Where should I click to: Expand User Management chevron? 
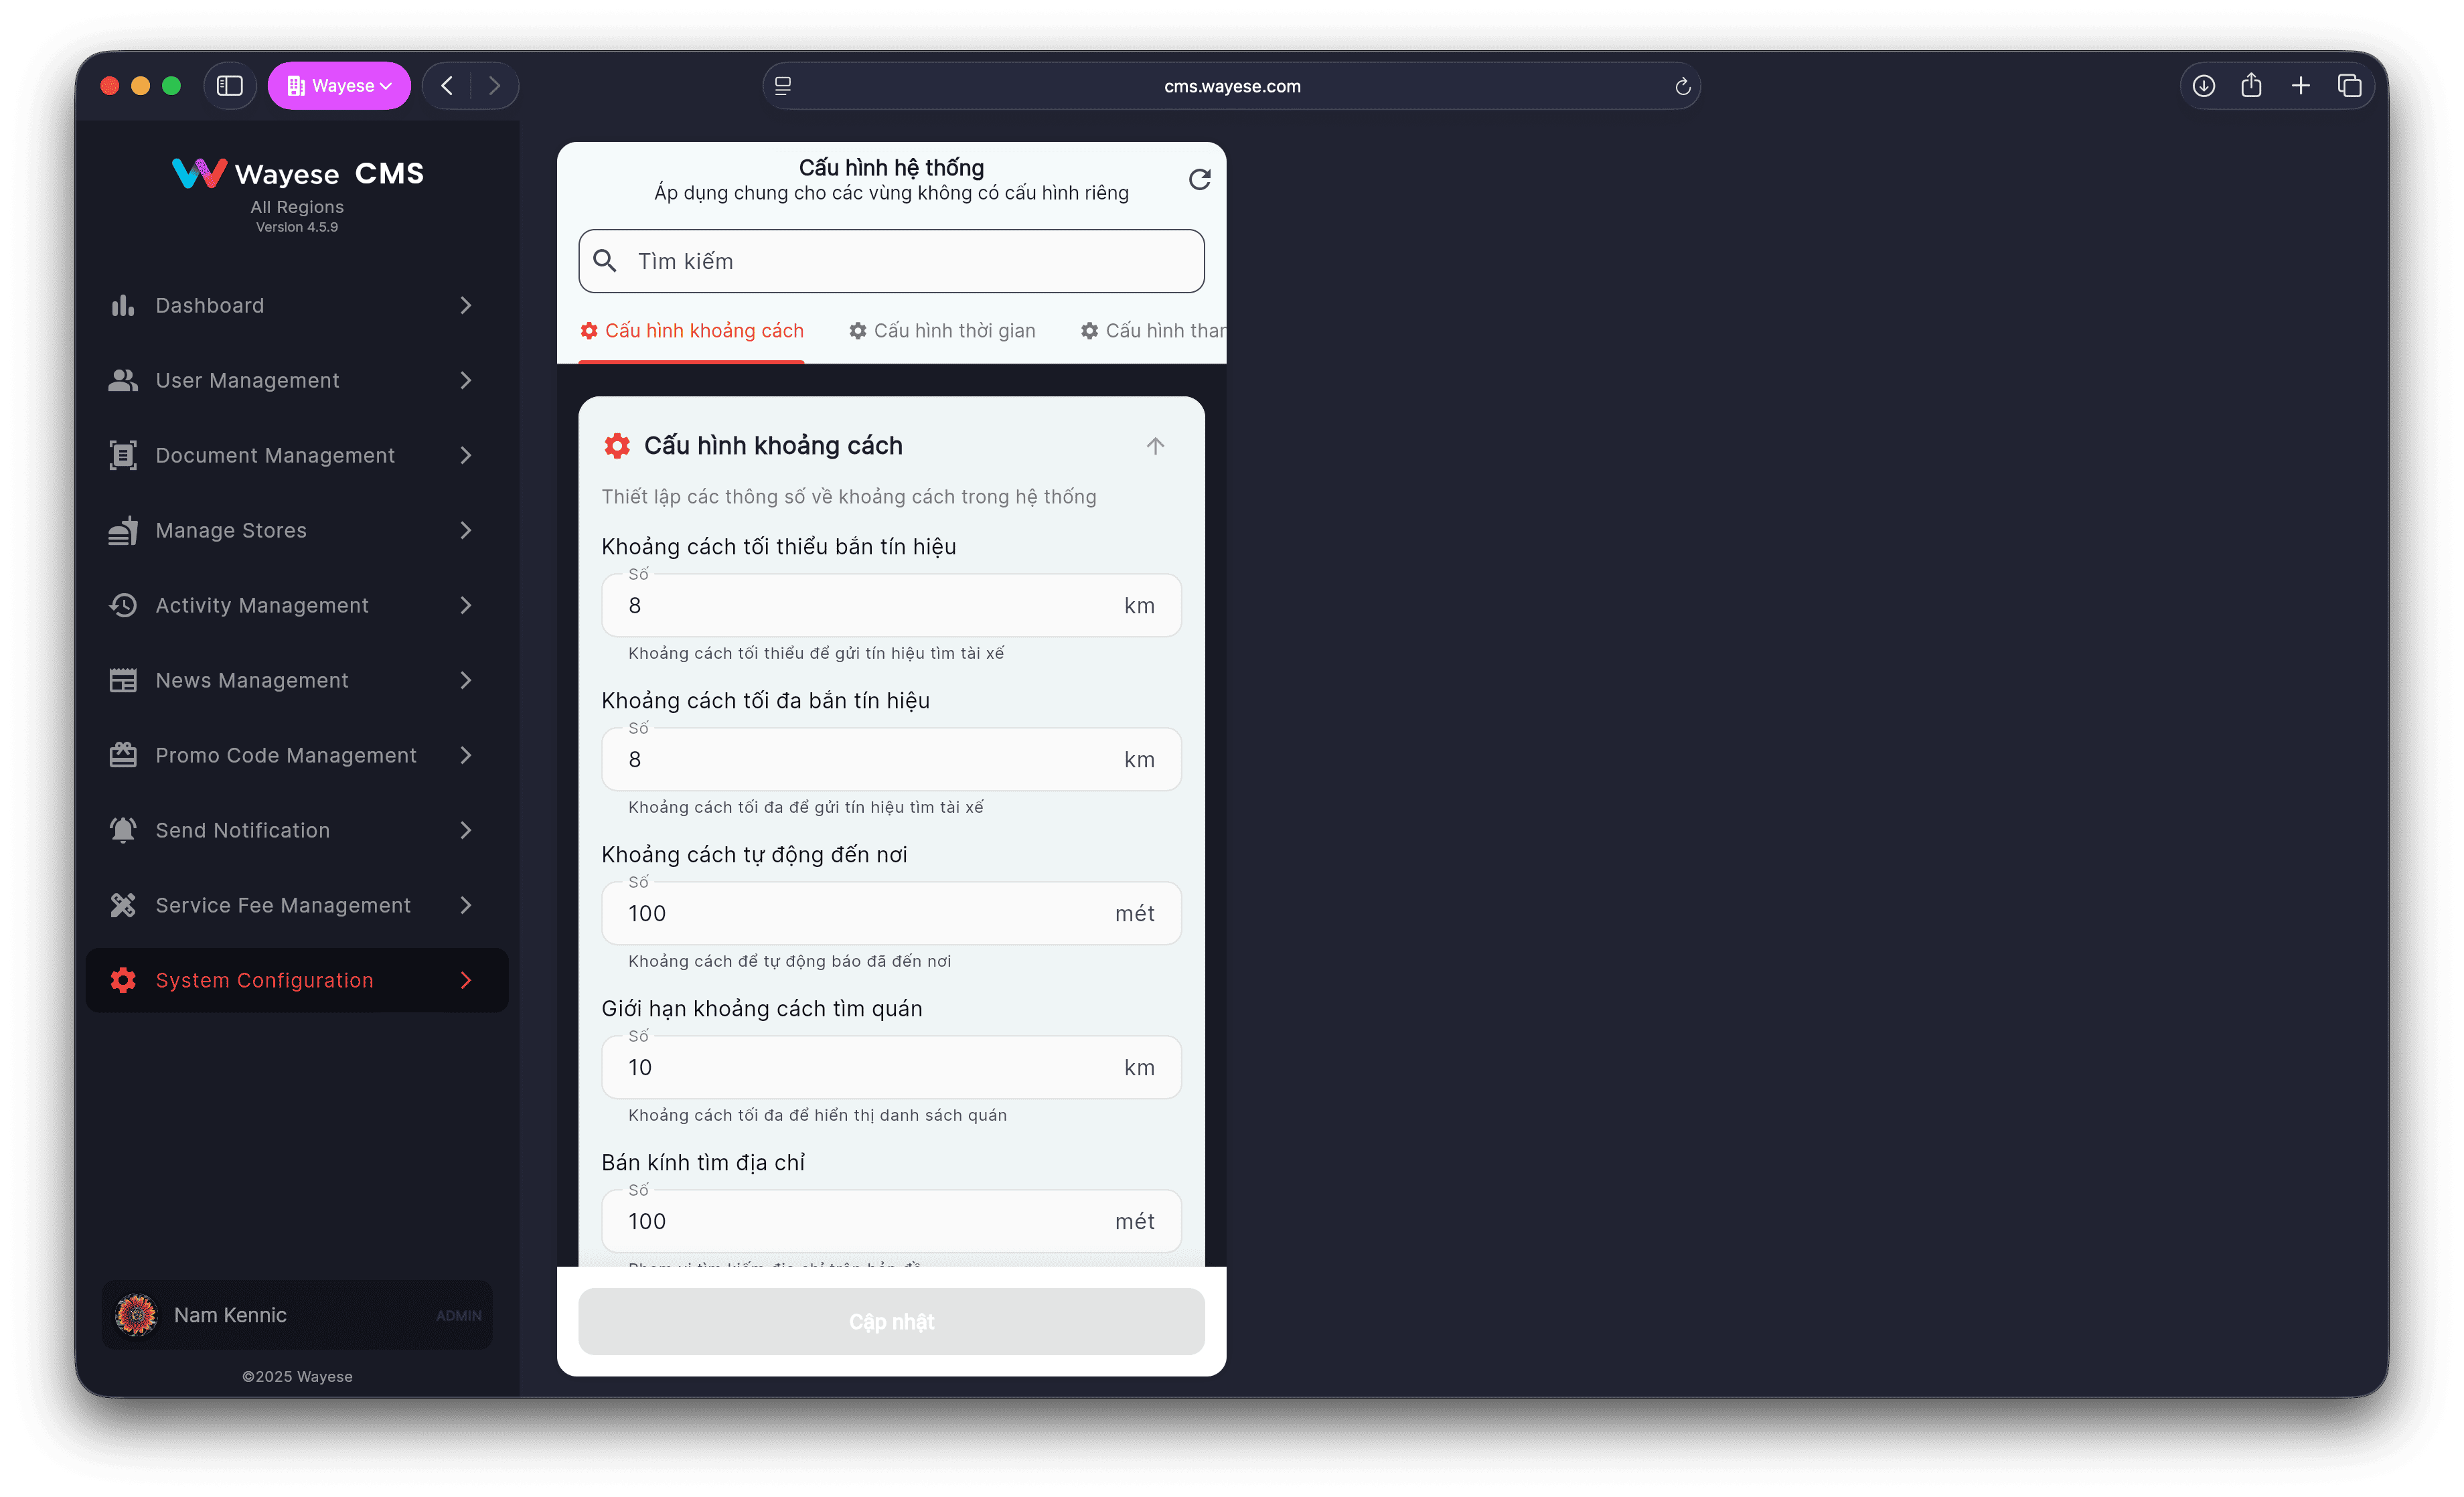click(x=465, y=380)
